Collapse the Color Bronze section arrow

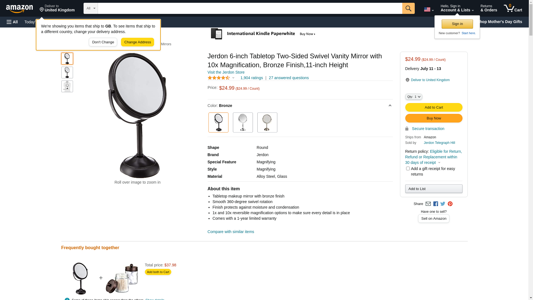coord(390,106)
